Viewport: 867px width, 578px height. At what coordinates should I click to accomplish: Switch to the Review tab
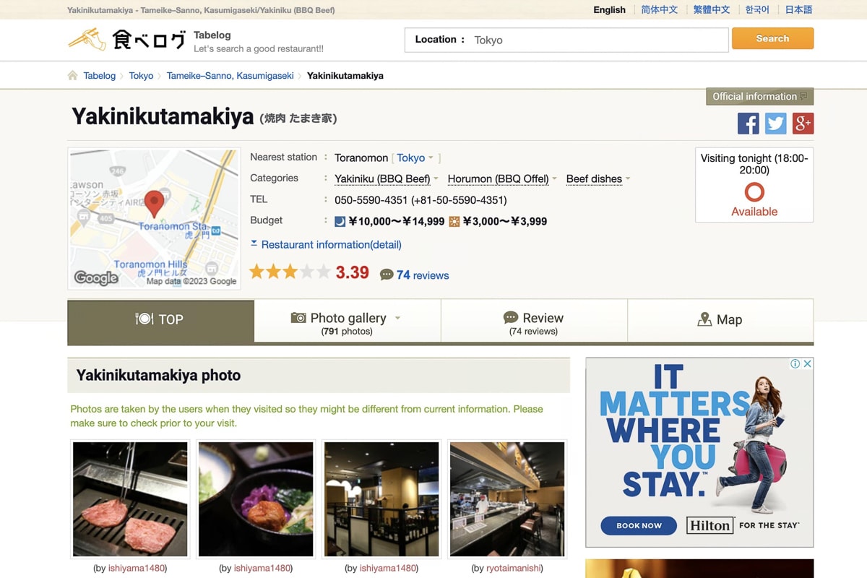534,323
